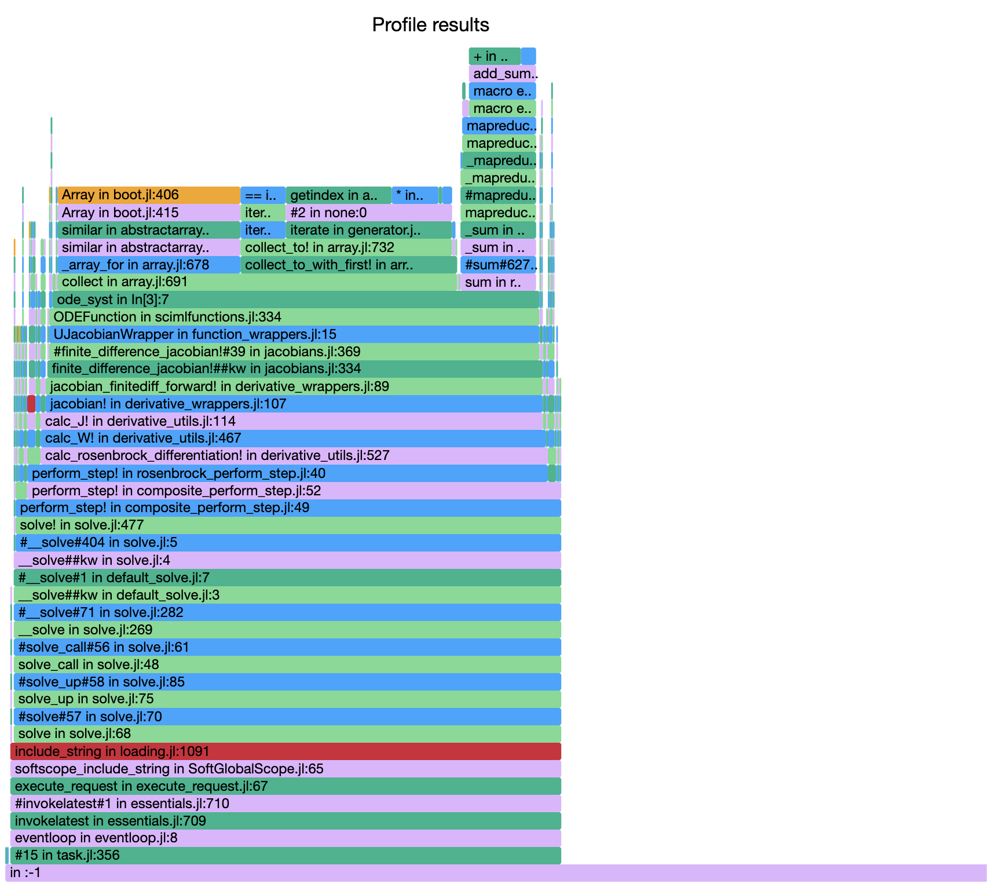Click '__solve##kw in solve.jl:4' frame
This screenshot has width=1003, height=891.
point(287,560)
